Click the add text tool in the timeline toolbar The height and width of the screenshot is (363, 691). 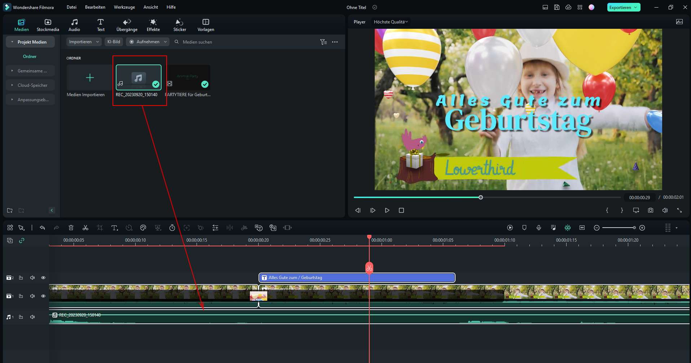114,228
